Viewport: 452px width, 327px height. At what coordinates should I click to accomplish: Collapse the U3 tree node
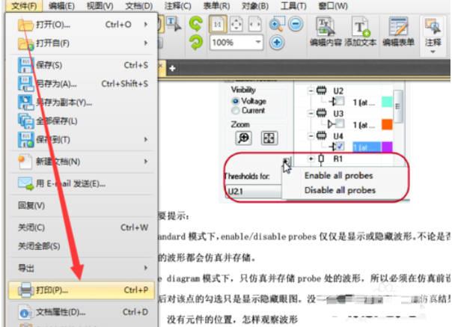click(311, 113)
